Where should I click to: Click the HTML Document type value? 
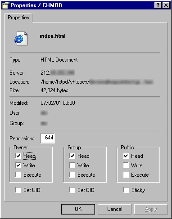pyautogui.click(x=59, y=60)
